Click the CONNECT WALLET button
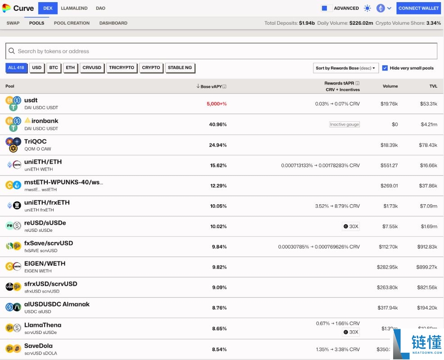The image size is (444, 360). pos(418,8)
